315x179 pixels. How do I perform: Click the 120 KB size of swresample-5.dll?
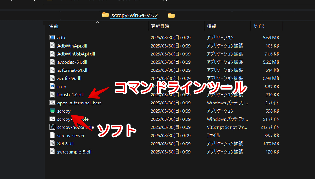(x=272, y=152)
